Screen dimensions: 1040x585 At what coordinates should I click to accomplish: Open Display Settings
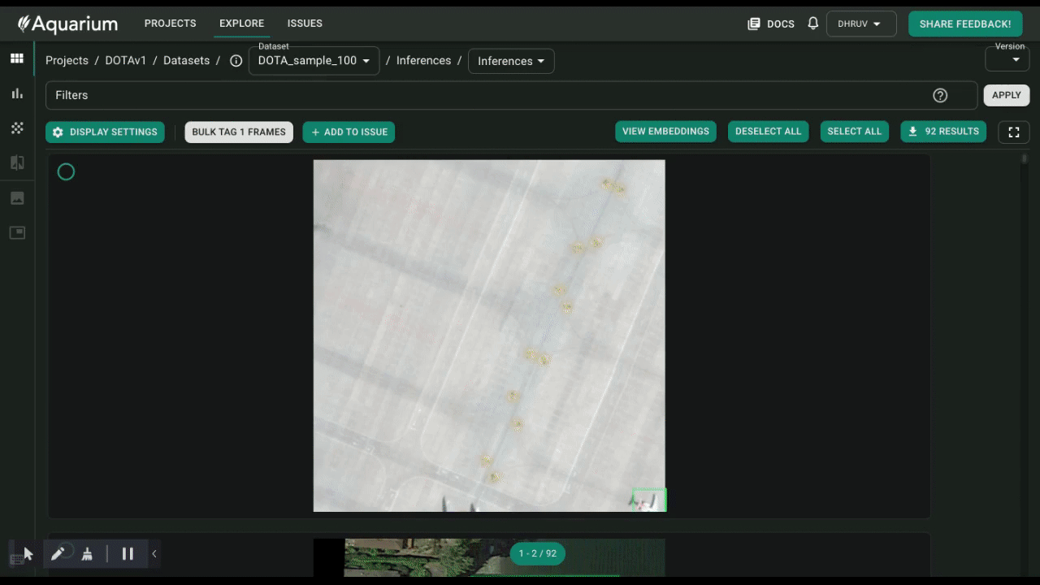(x=105, y=132)
